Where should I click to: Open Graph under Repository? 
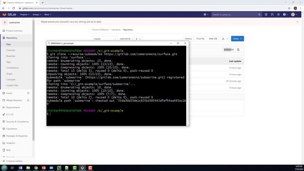(9, 74)
